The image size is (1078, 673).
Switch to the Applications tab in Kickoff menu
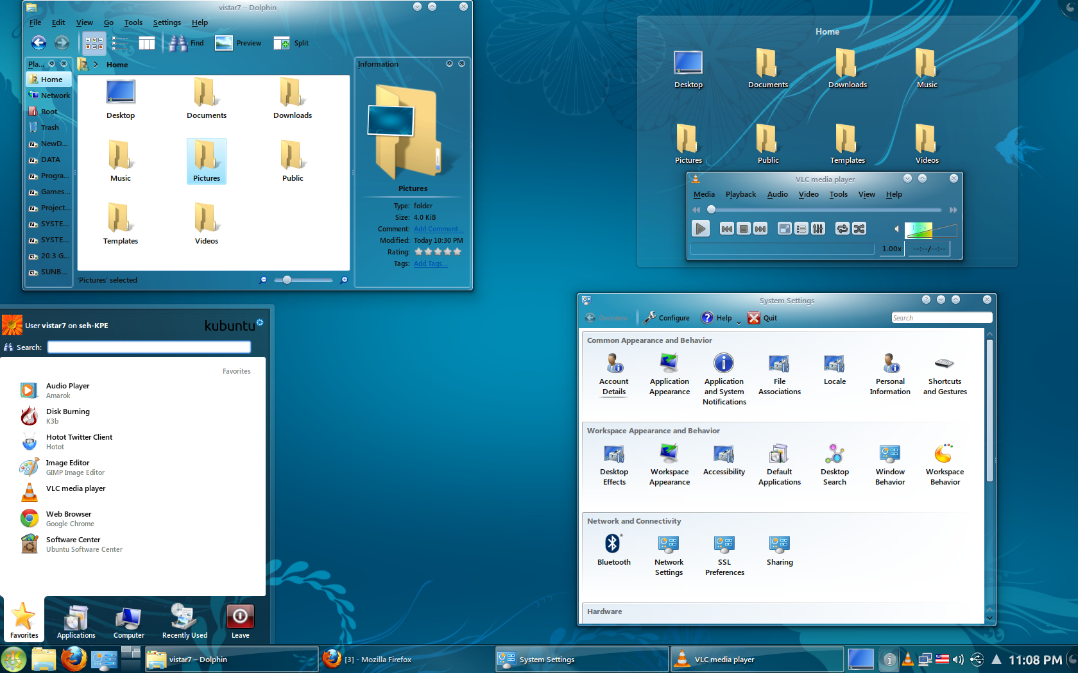click(x=76, y=620)
